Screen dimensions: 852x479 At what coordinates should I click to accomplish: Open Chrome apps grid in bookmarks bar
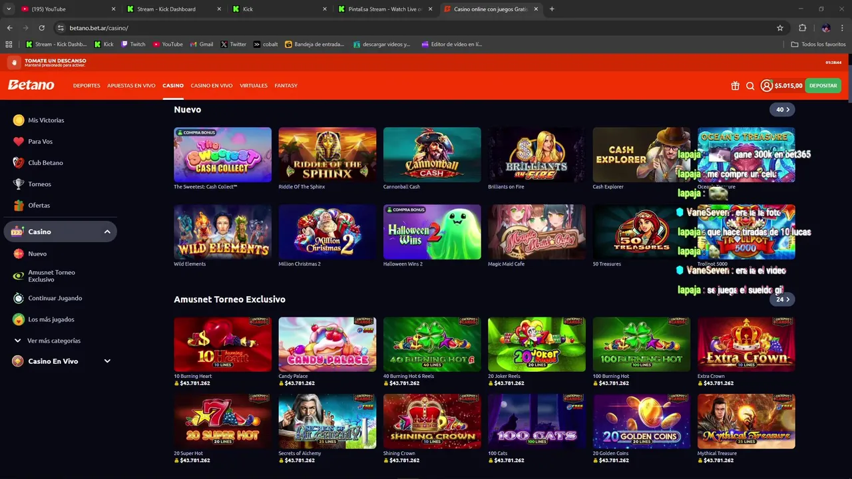(x=9, y=45)
